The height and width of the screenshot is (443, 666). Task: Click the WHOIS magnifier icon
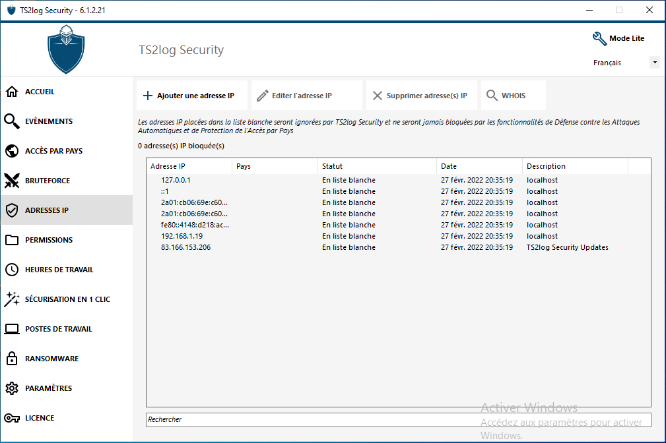point(492,96)
